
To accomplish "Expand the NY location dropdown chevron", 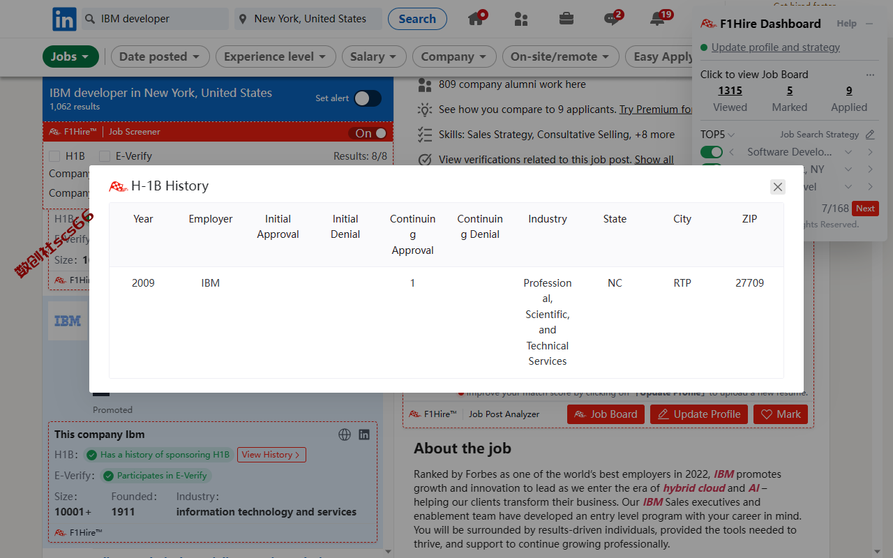I will [x=848, y=169].
